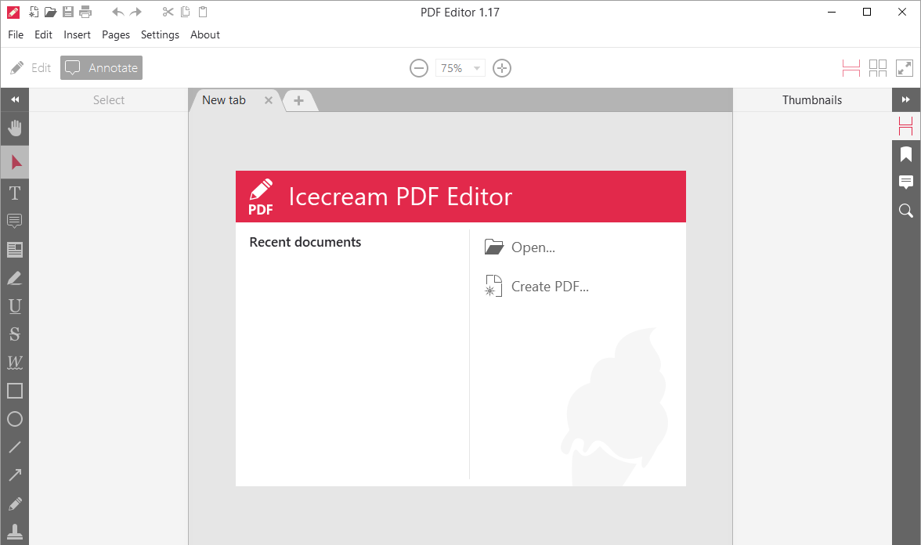Screen dimensions: 921x545
Task: Close the New tab tab
Action: [x=269, y=100]
